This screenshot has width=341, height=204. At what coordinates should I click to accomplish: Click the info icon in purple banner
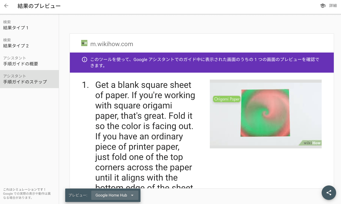[x=84, y=60]
